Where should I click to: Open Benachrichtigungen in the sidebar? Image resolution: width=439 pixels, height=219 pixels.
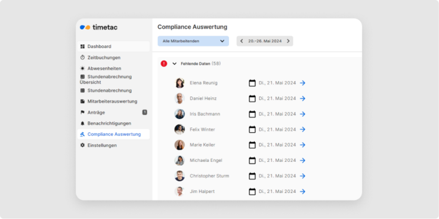(113, 123)
